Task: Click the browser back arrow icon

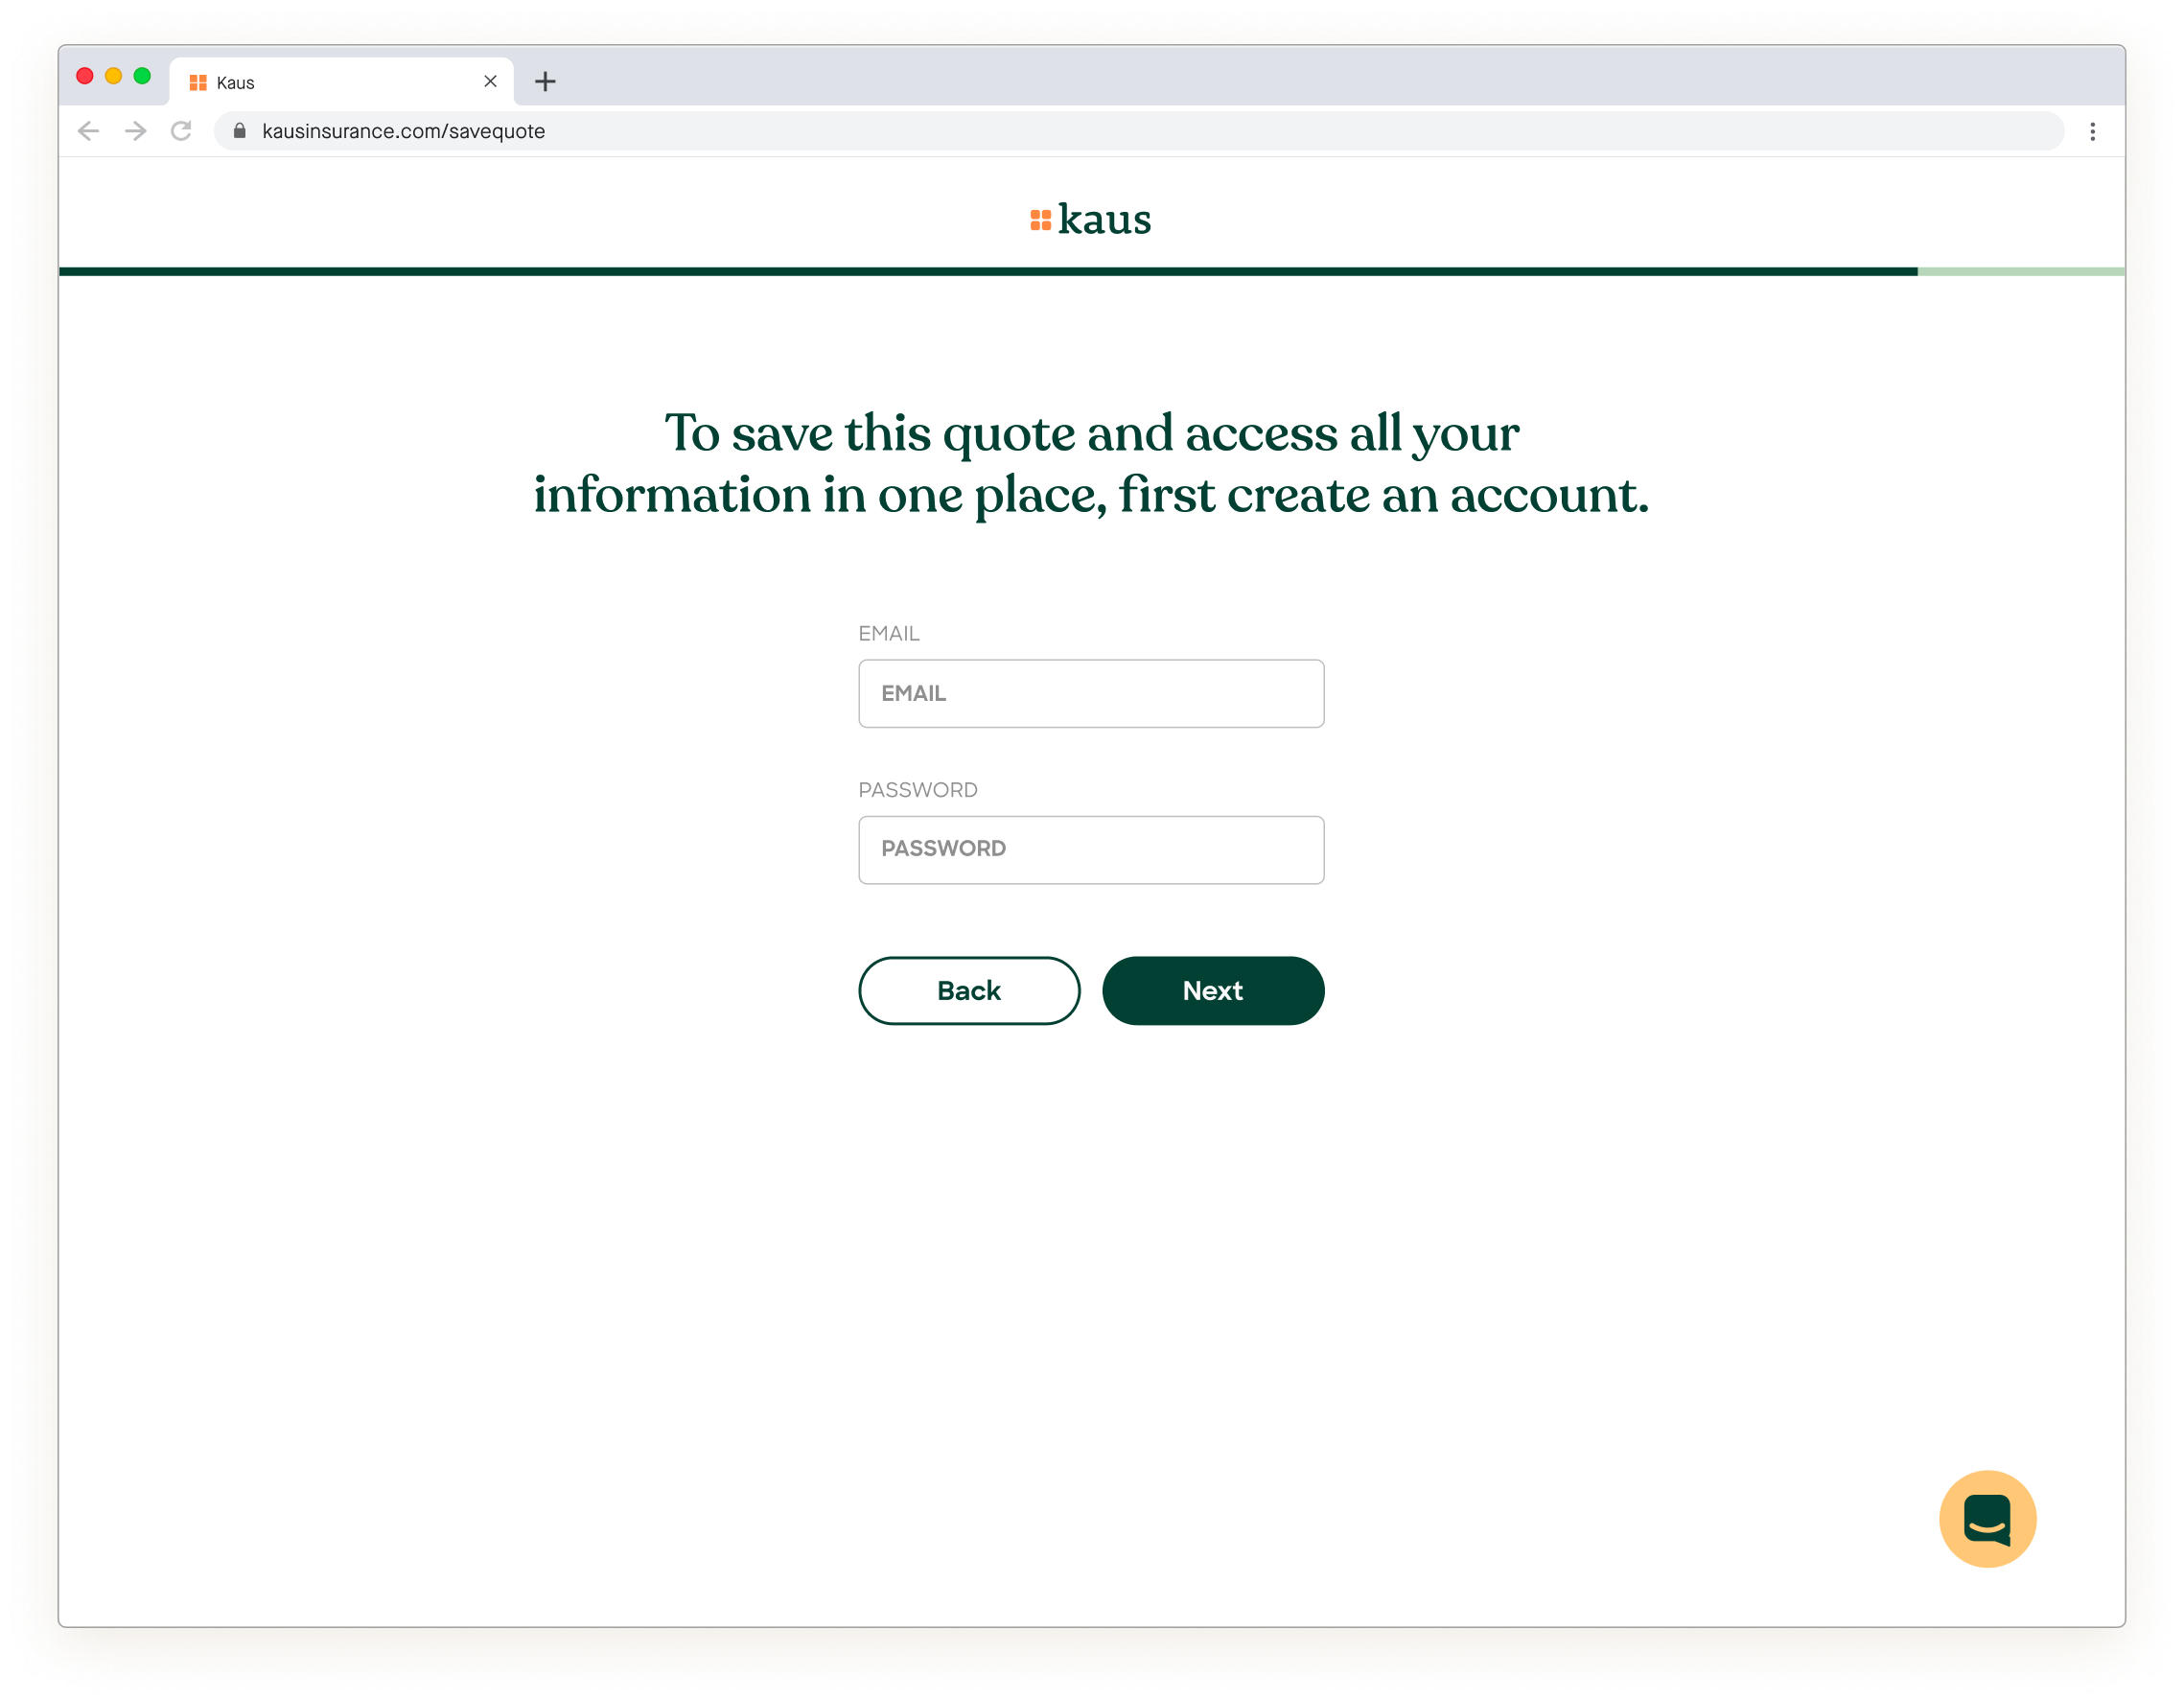Action: point(88,131)
